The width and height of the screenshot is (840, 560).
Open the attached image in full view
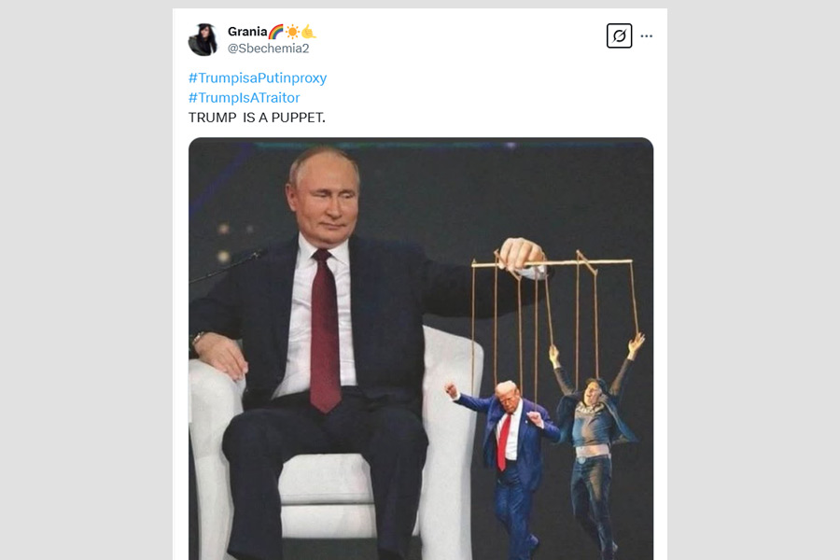(x=421, y=349)
